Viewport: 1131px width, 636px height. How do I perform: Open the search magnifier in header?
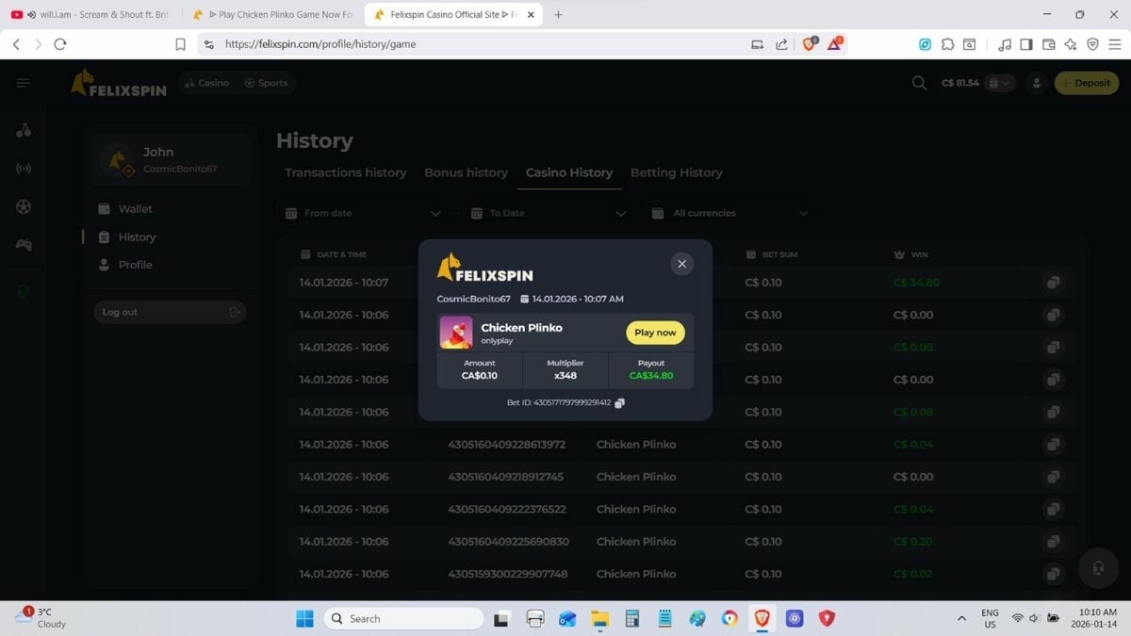click(919, 83)
